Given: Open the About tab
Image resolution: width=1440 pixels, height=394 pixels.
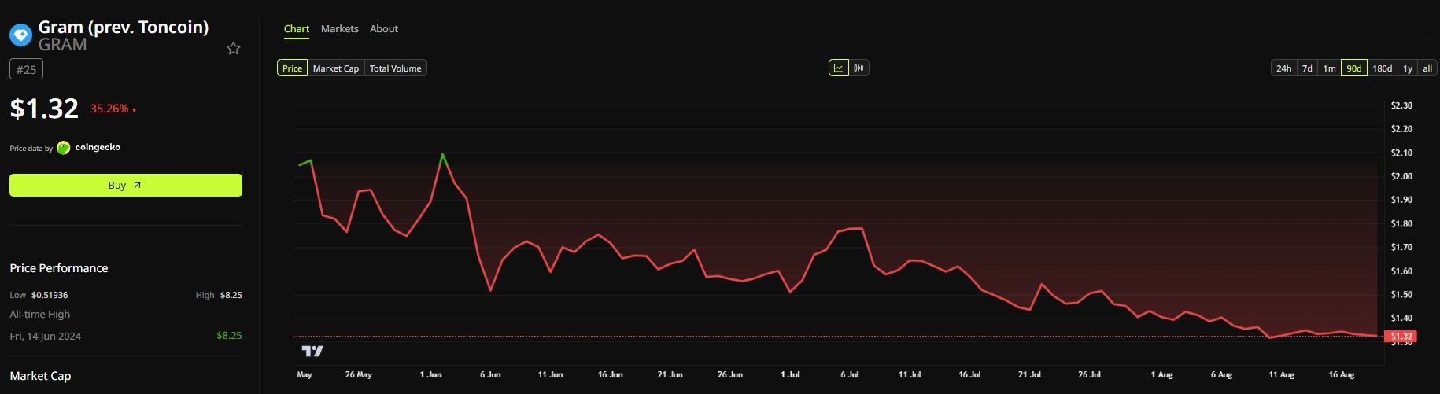Looking at the screenshot, I should (x=384, y=28).
